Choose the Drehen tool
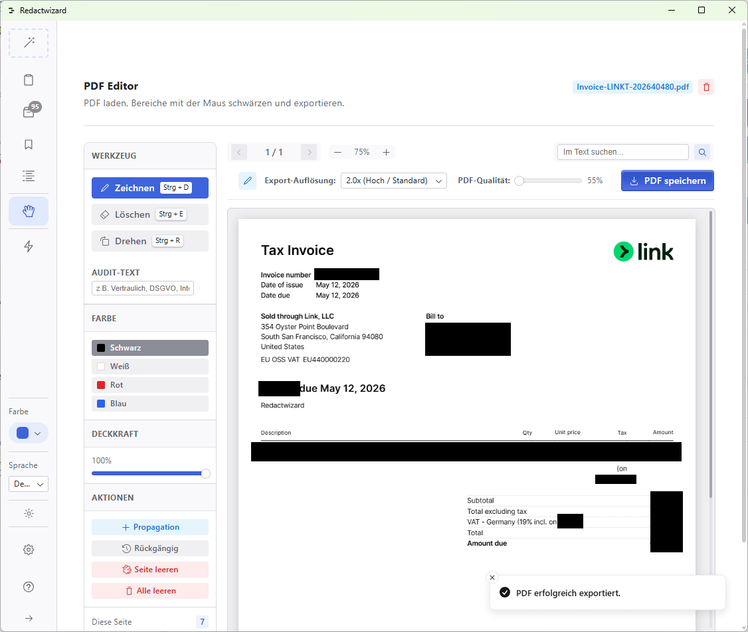 (x=149, y=241)
